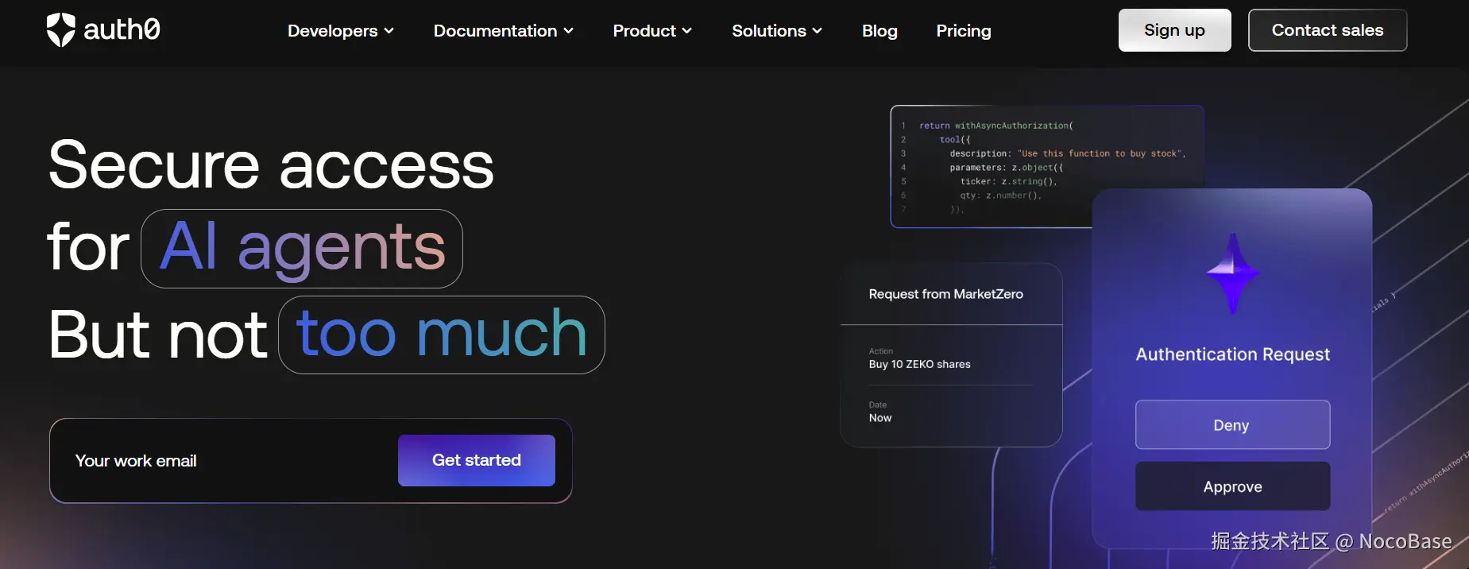The height and width of the screenshot is (569, 1469).
Task: Click the Authentication Request heading
Action: coord(1233,354)
